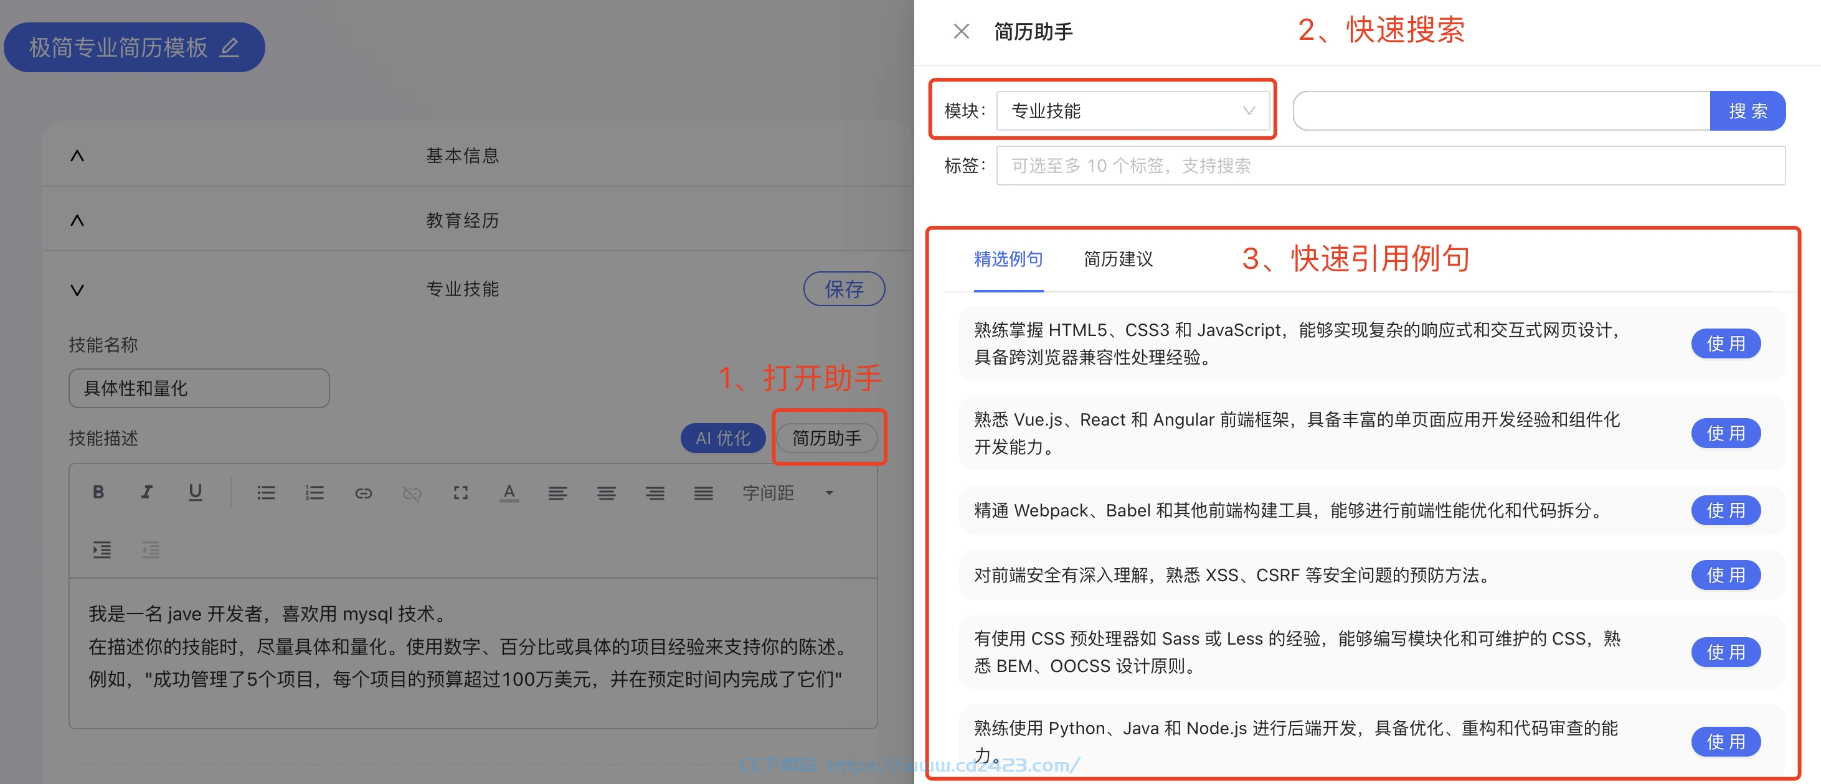Align text to the left
Viewport: 1821px width, 784px height.
point(558,493)
